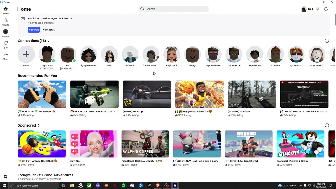Open the Recommended For You heading

tap(37, 76)
